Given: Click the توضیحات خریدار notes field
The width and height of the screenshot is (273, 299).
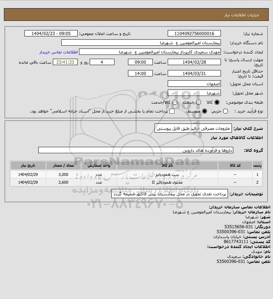Looking at the screenshot, I should [169, 194].
